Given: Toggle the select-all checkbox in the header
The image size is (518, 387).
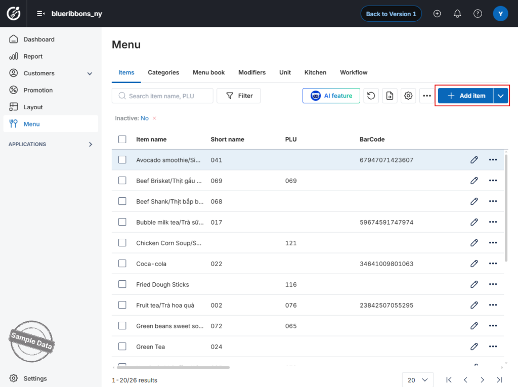Looking at the screenshot, I should (122, 139).
